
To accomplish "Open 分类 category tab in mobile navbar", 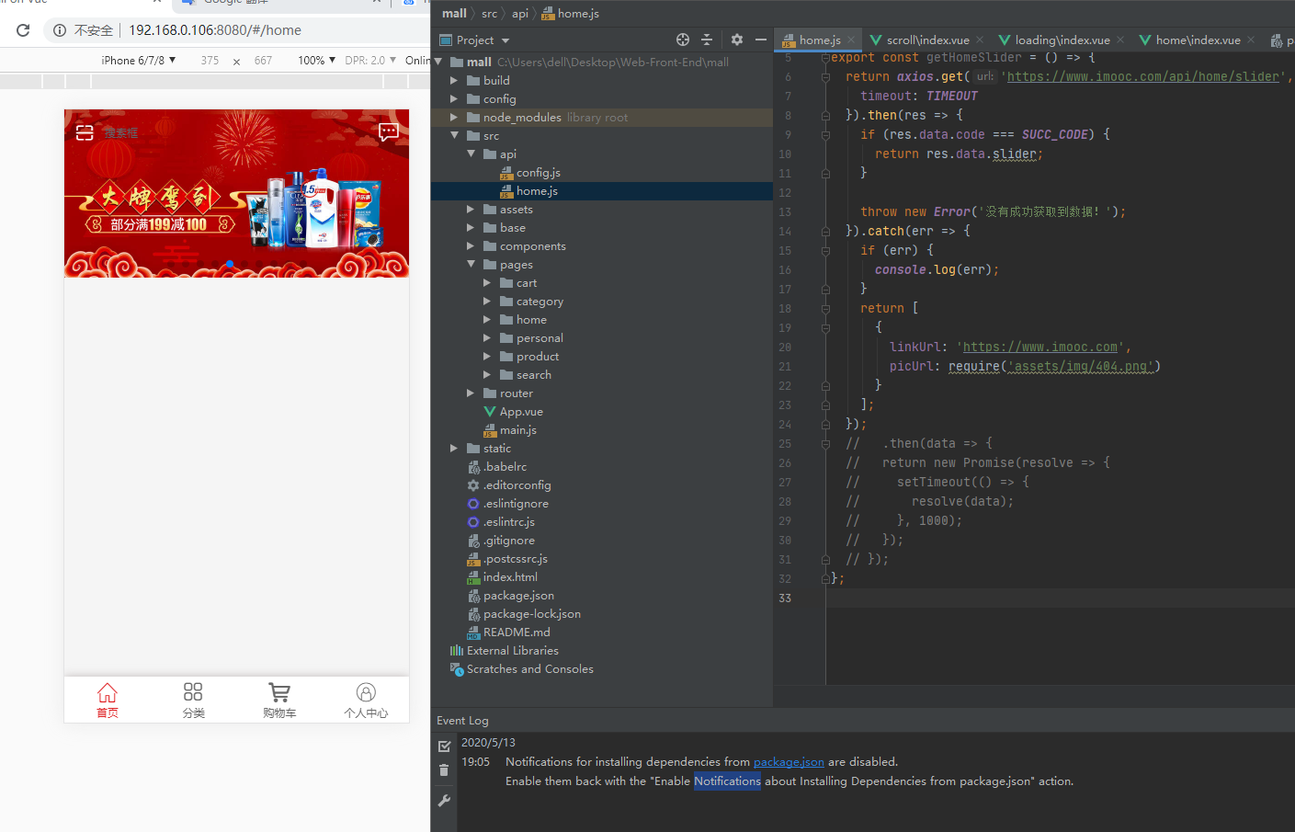I will (x=193, y=701).
